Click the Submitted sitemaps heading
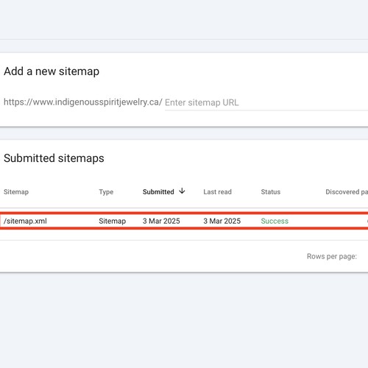 pos(54,158)
